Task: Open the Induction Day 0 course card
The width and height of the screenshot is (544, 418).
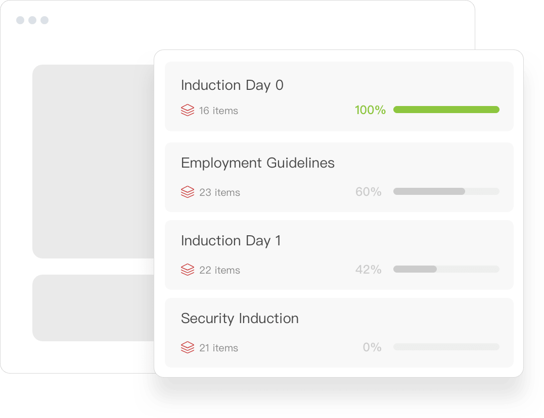Action: tap(339, 96)
